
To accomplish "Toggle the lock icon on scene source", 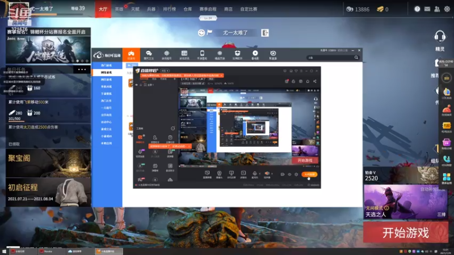I will coord(141,84).
